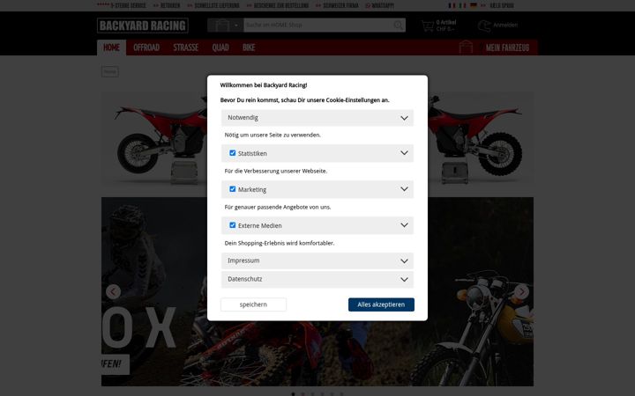Select the German flag language
Image resolution: width=635 pixels, height=396 pixels.
(473, 5)
